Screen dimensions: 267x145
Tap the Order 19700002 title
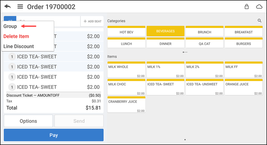pyautogui.click(x=51, y=7)
